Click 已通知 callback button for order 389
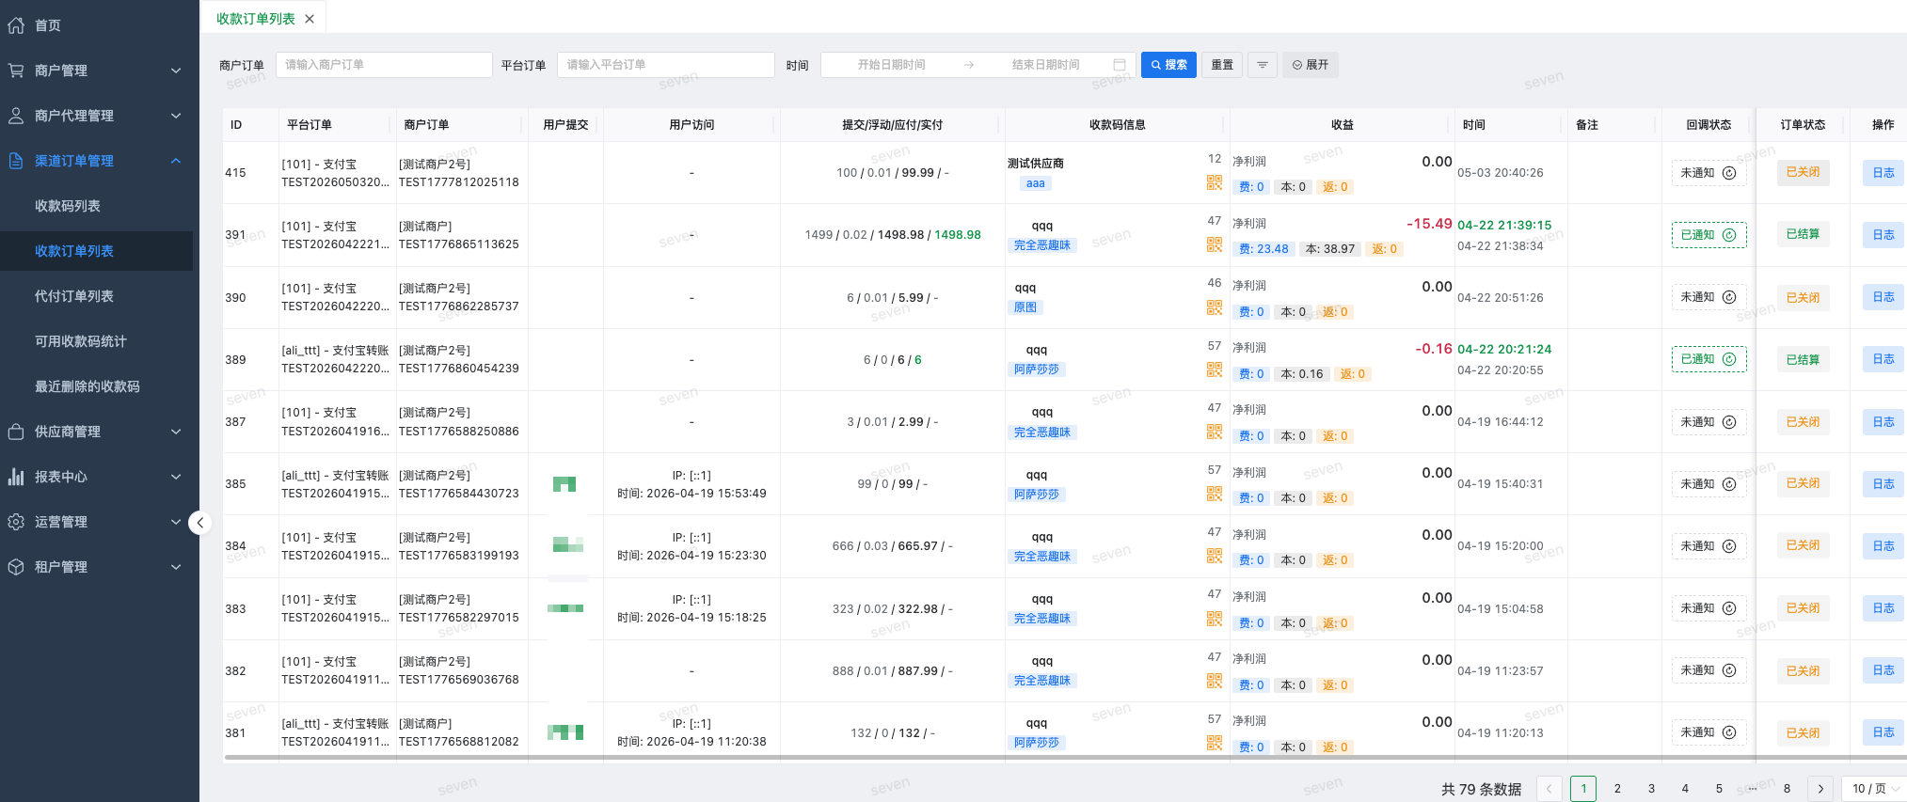 coord(1708,359)
